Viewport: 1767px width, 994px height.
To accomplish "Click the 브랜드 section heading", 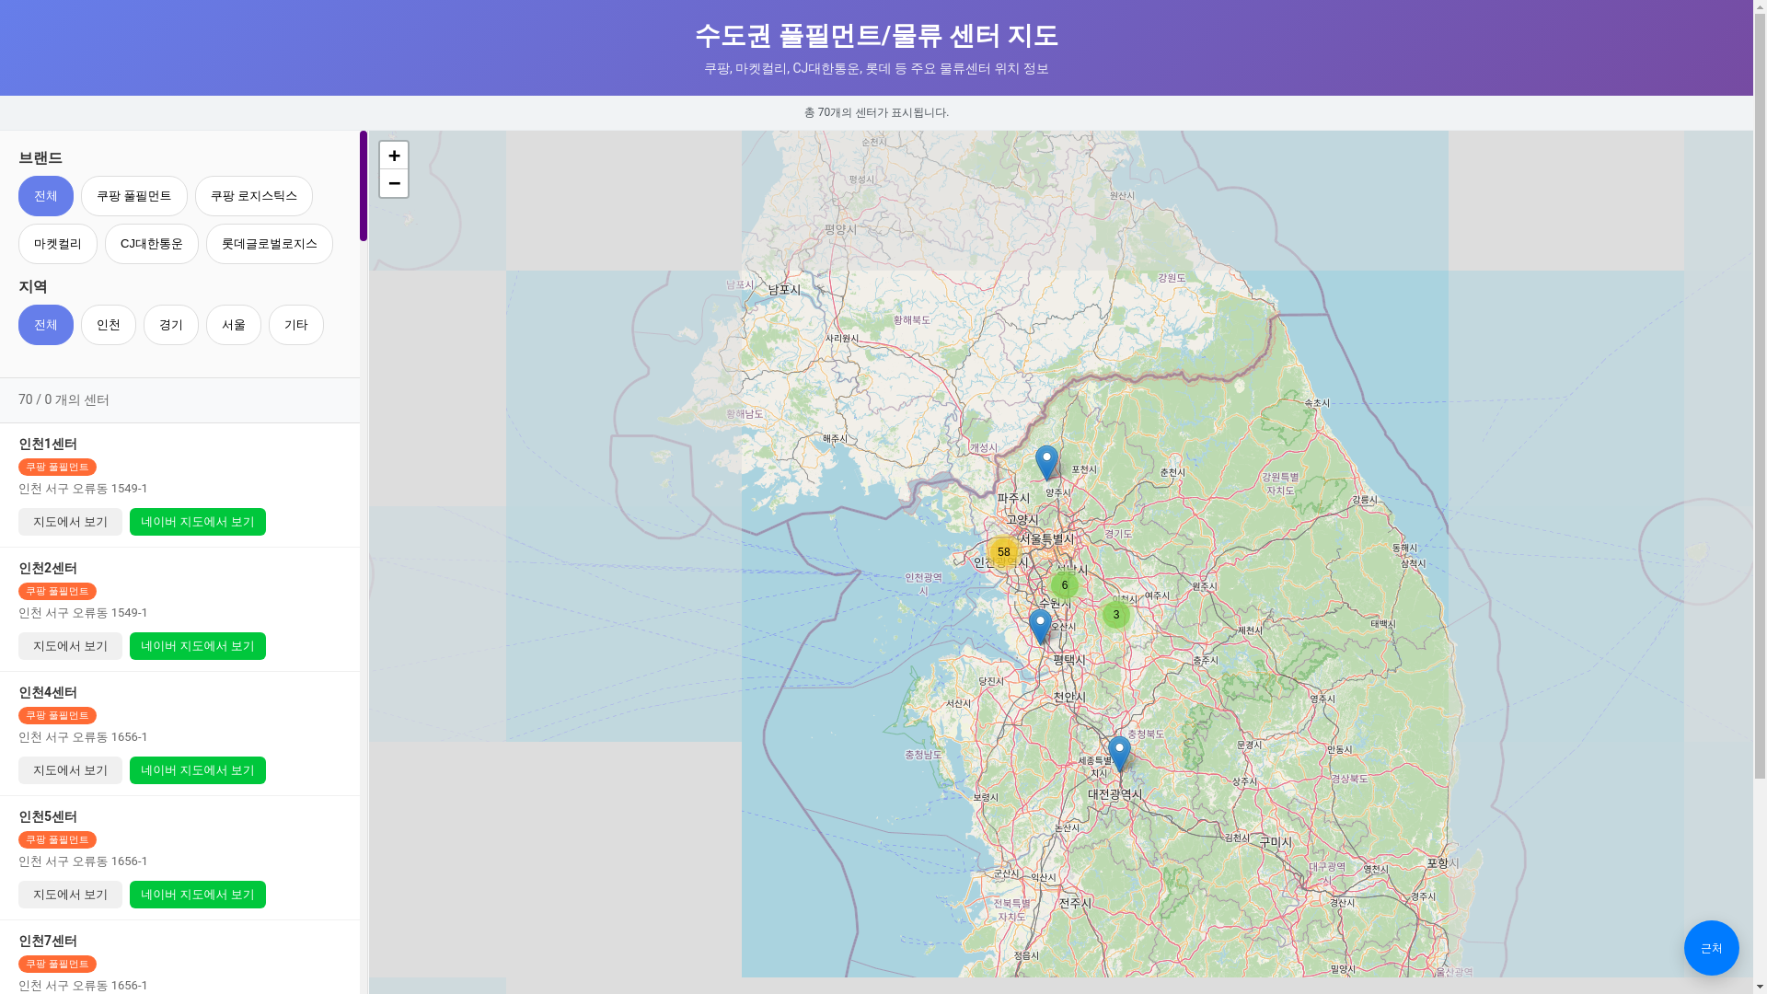I will point(40,158).
